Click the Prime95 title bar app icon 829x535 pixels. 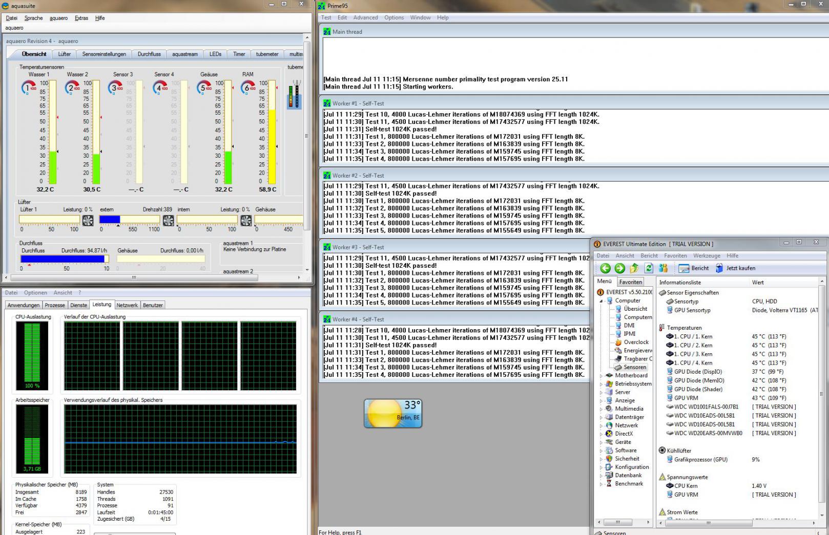(321, 6)
